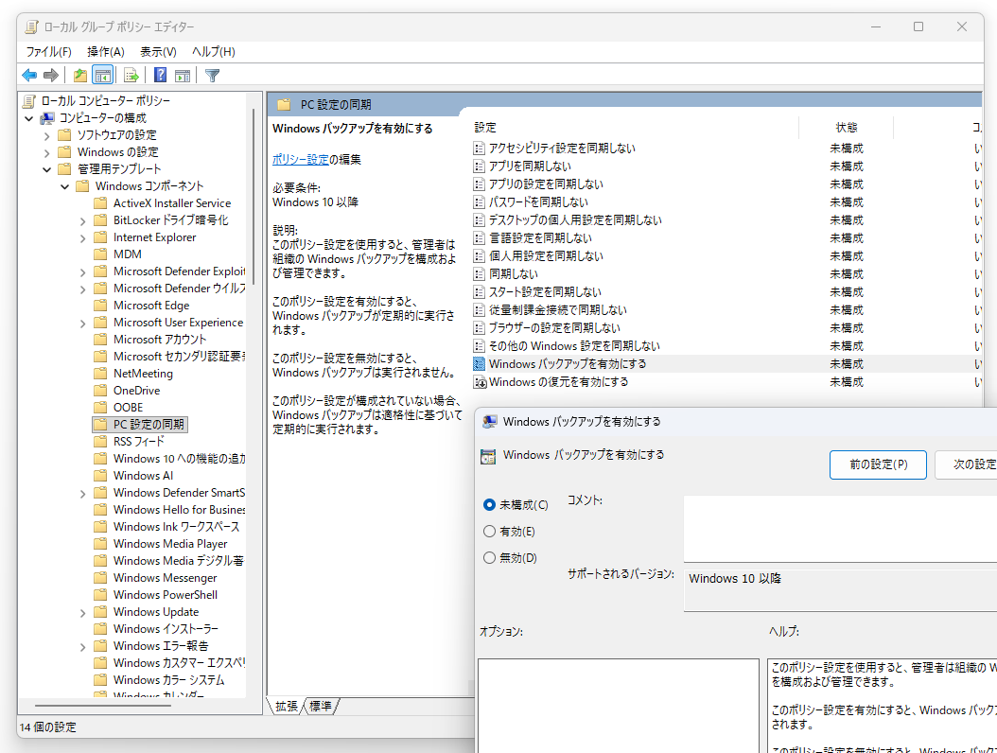Viewport: 997px width, 753px height.
Task: Switch to the 拡張 tab
Action: [286, 706]
